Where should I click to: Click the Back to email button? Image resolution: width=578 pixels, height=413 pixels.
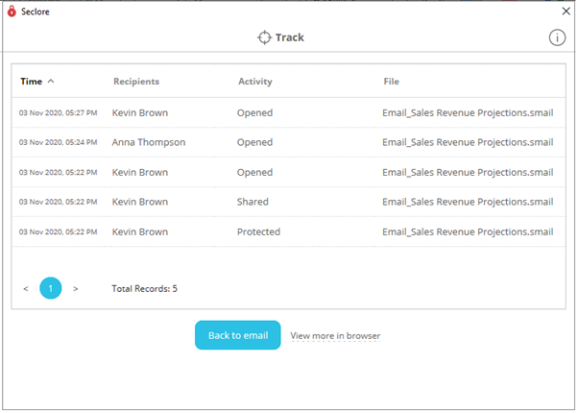[x=238, y=335]
